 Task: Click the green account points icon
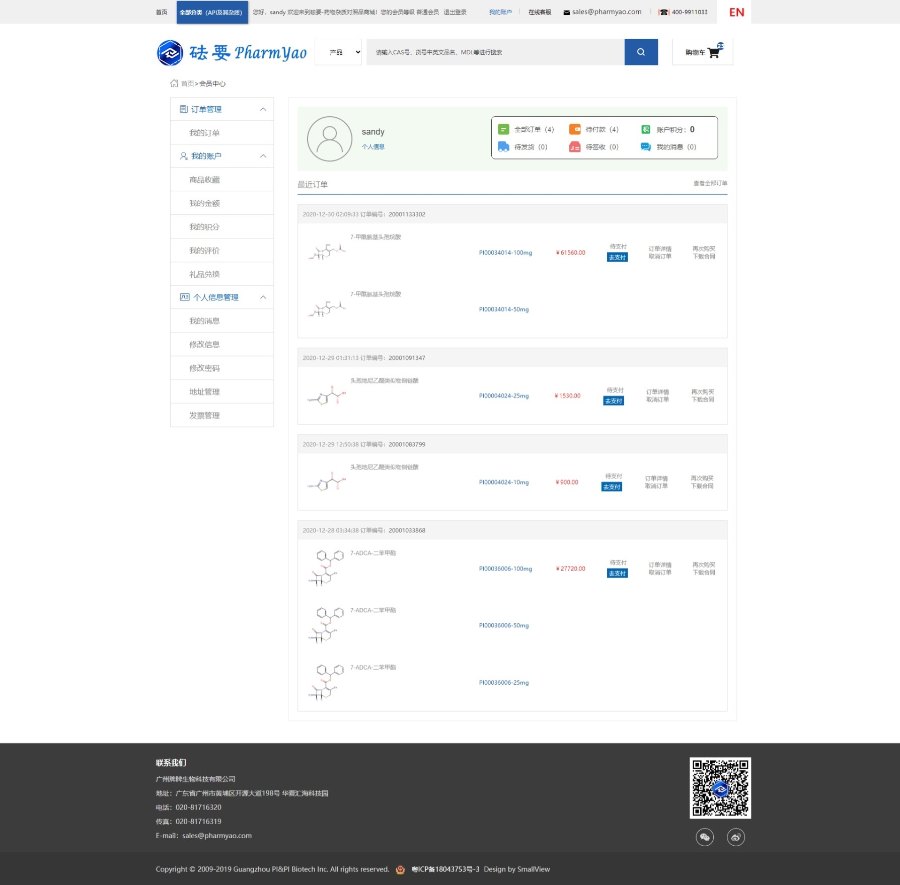pos(645,129)
